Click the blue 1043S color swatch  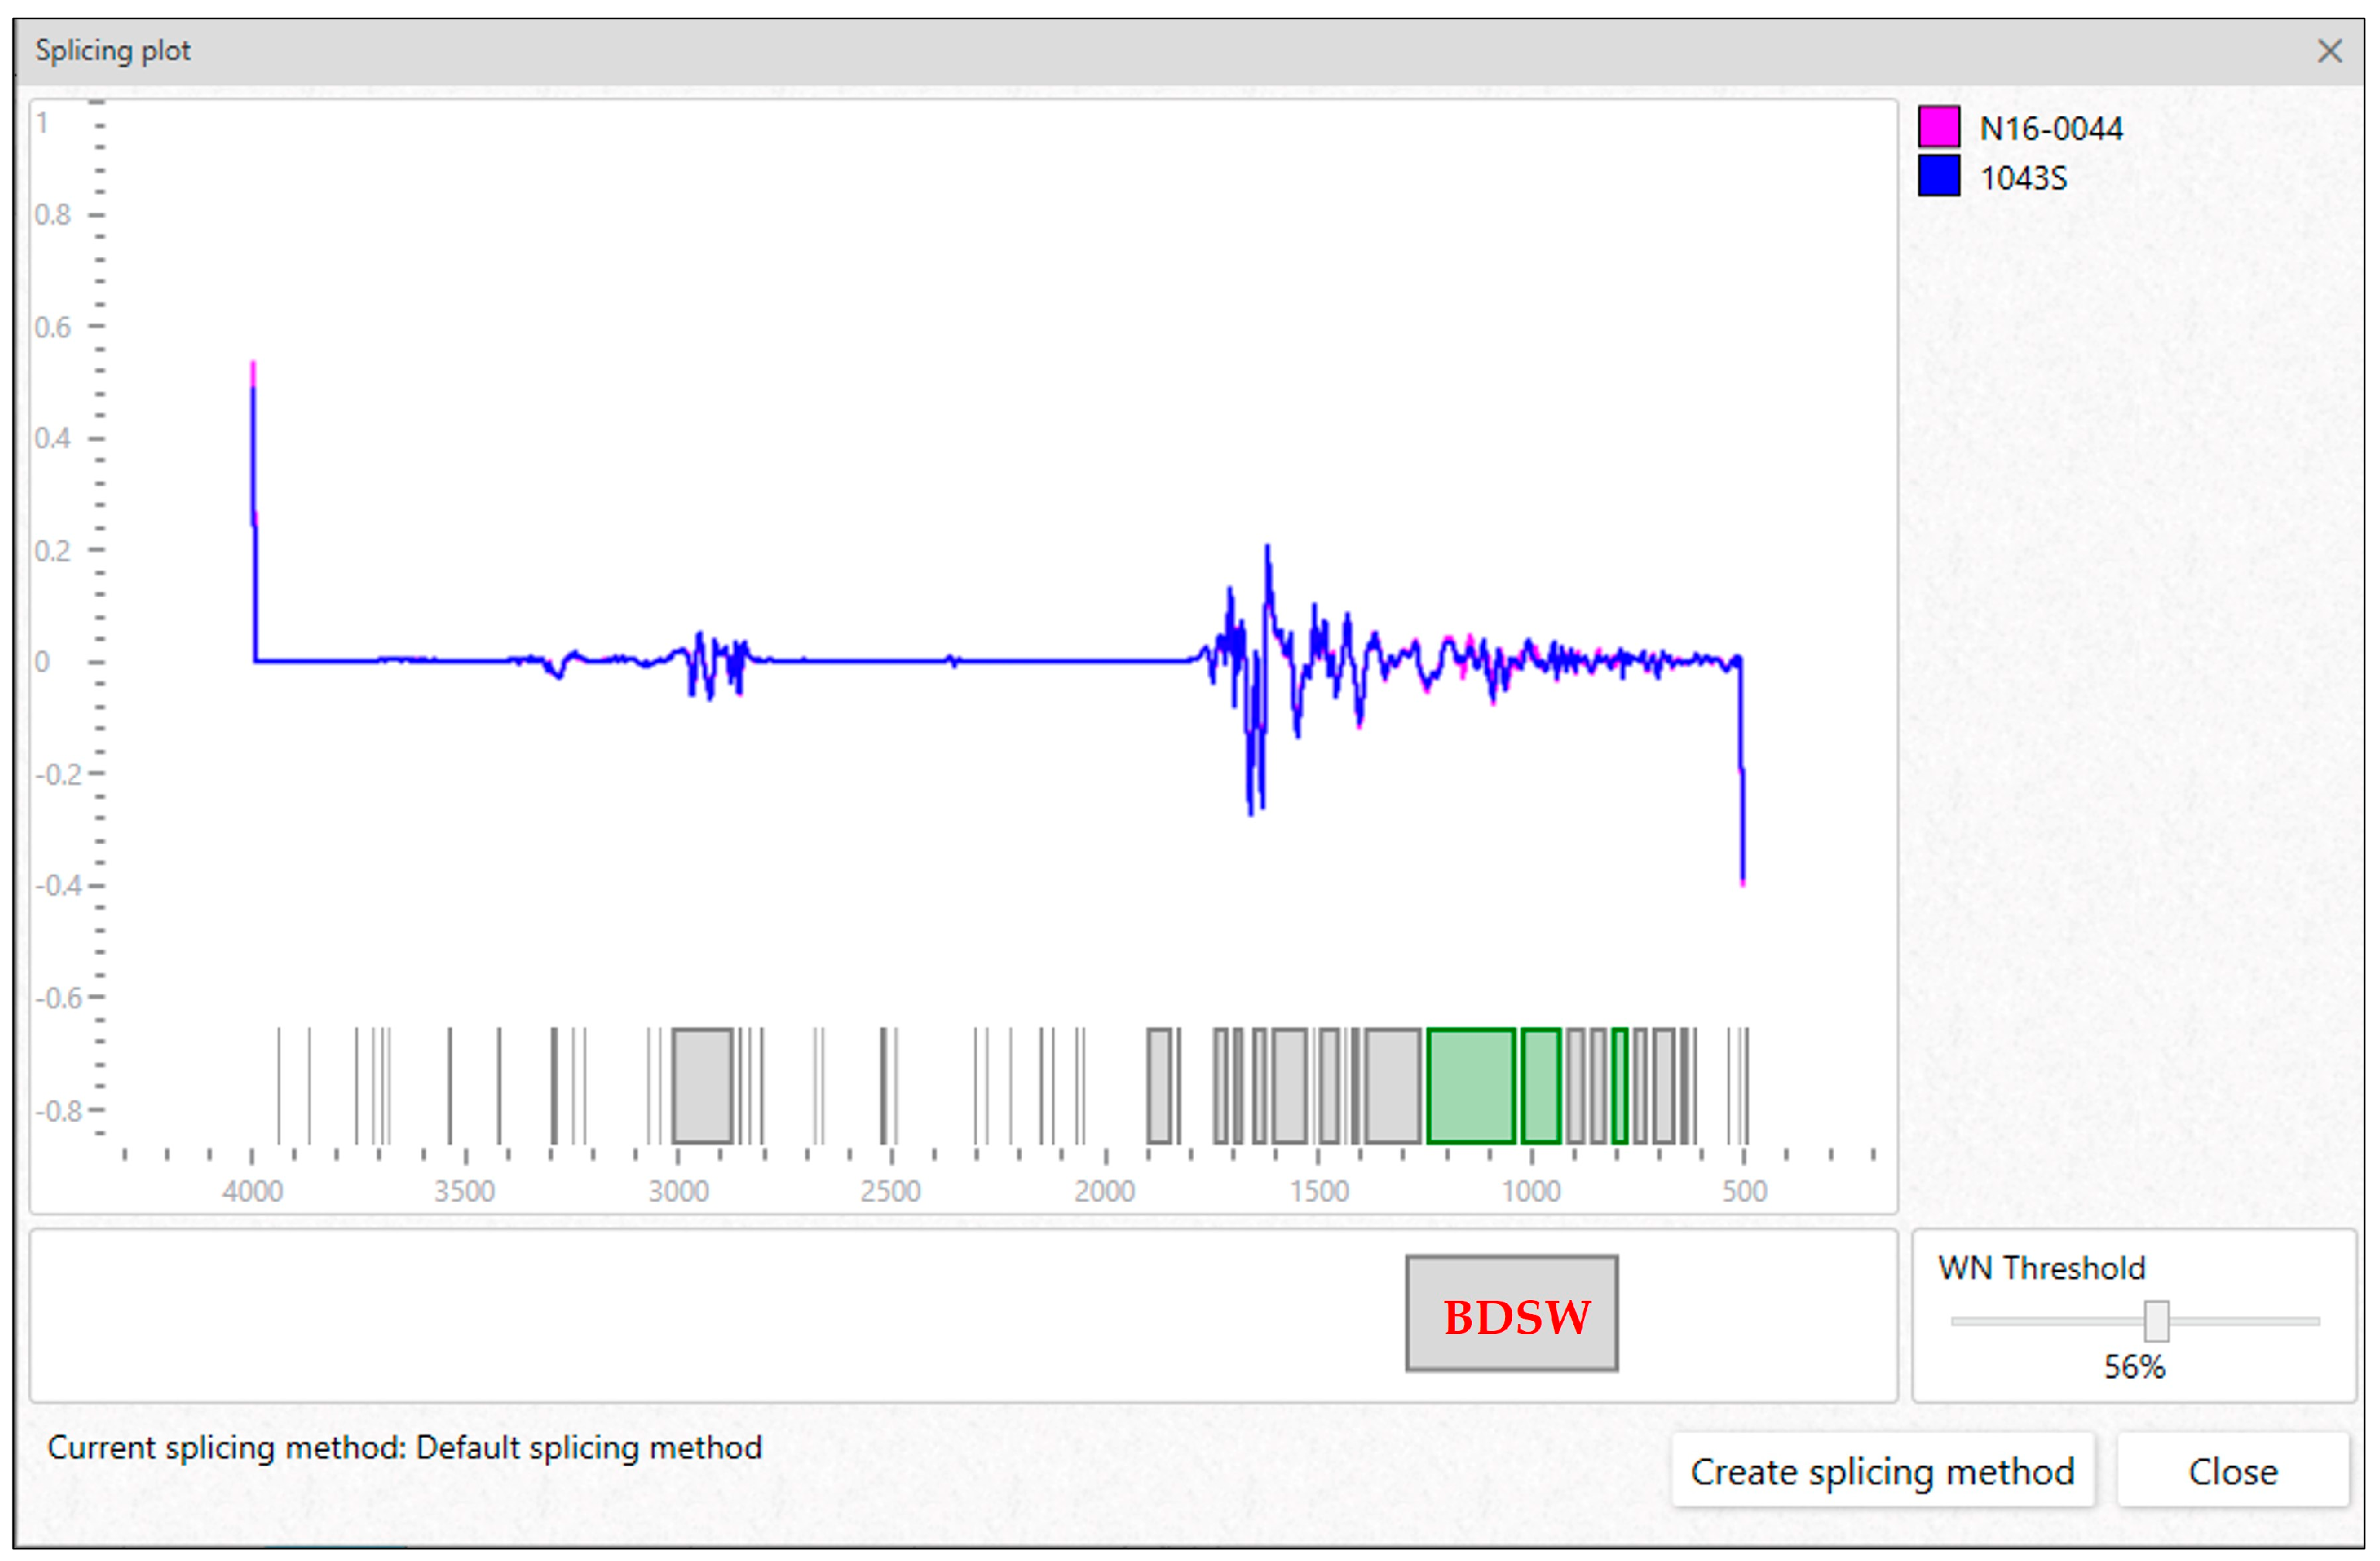1938,176
